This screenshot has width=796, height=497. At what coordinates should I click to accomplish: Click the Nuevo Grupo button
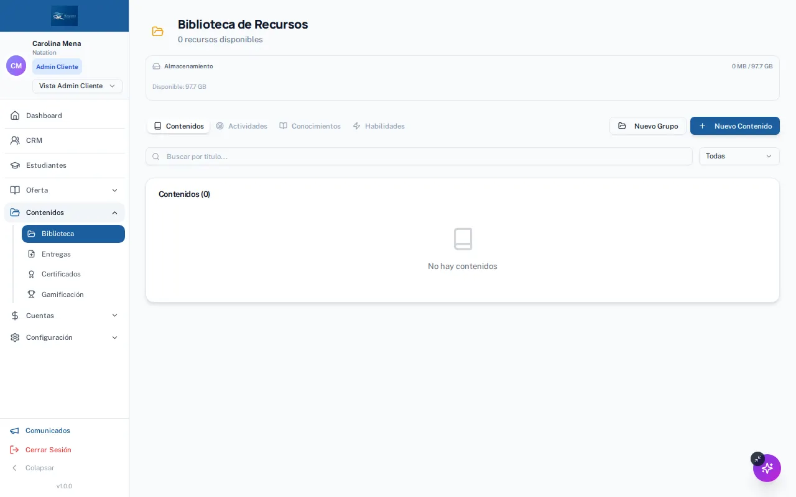click(x=648, y=126)
